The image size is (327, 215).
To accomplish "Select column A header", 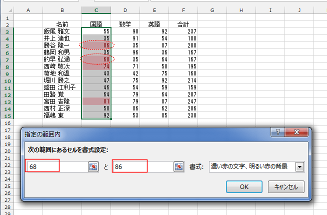I will 28,10.
